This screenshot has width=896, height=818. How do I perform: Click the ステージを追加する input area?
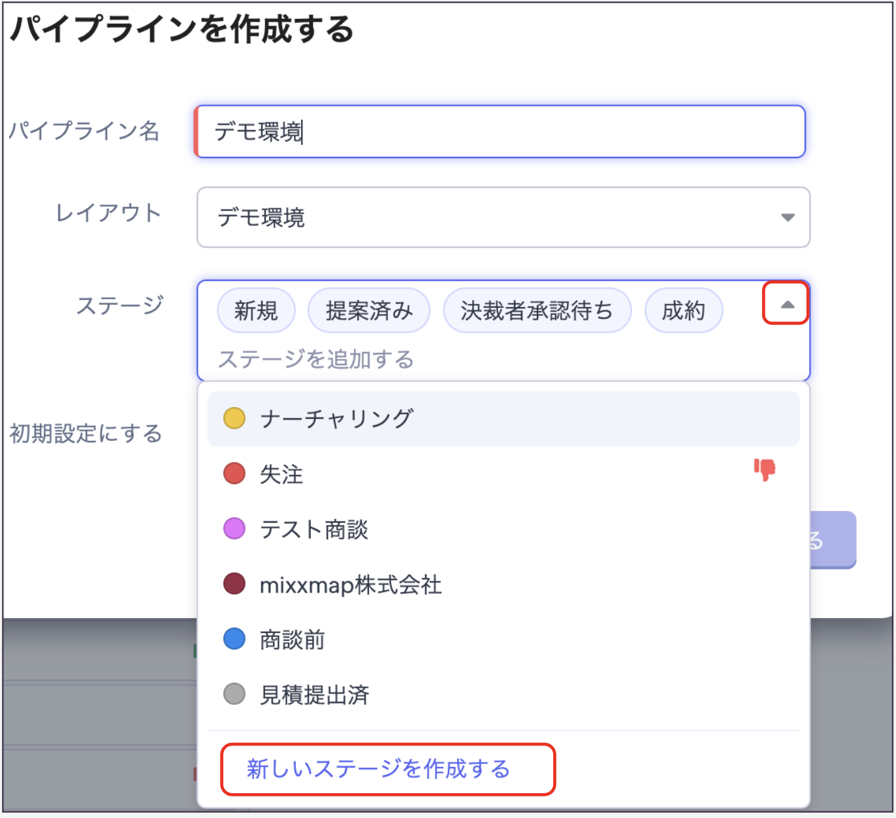(457, 359)
